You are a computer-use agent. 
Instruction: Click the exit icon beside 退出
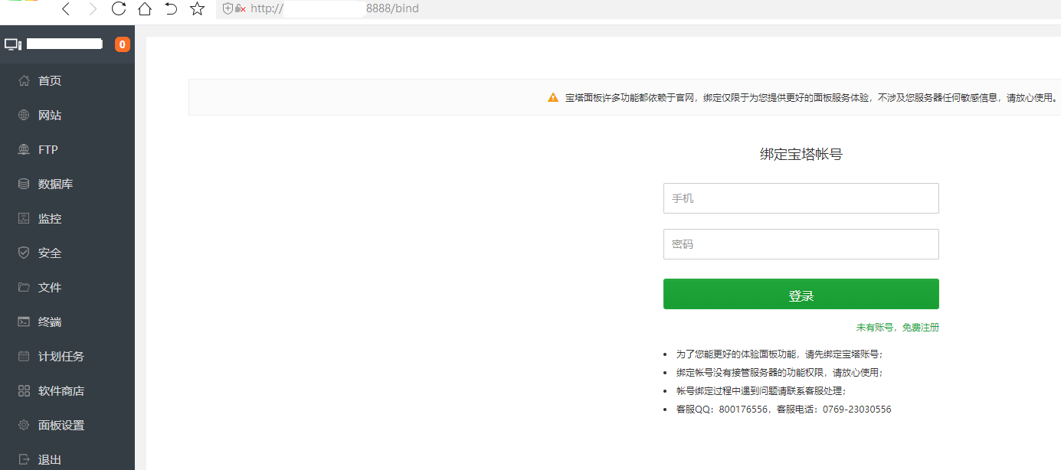[x=24, y=459]
